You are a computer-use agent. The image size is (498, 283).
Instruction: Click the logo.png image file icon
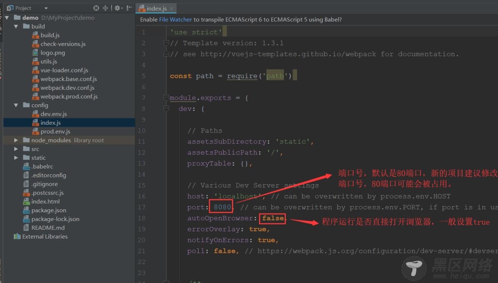pos(35,53)
